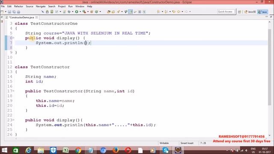Open Internet Explorer from taskbar
Image resolution: width=274 pixels, height=154 pixels.
(28, 150)
